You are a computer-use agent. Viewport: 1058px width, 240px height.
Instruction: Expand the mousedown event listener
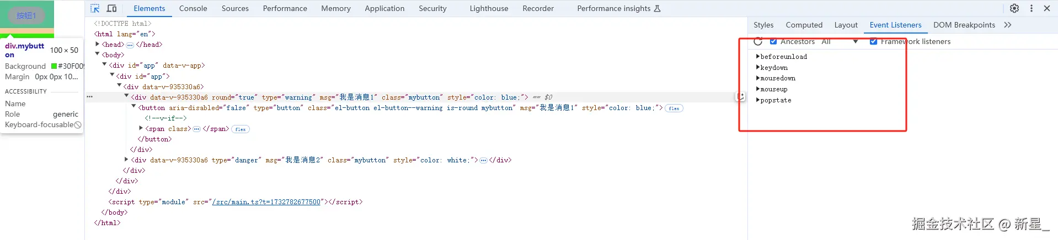[x=758, y=78]
